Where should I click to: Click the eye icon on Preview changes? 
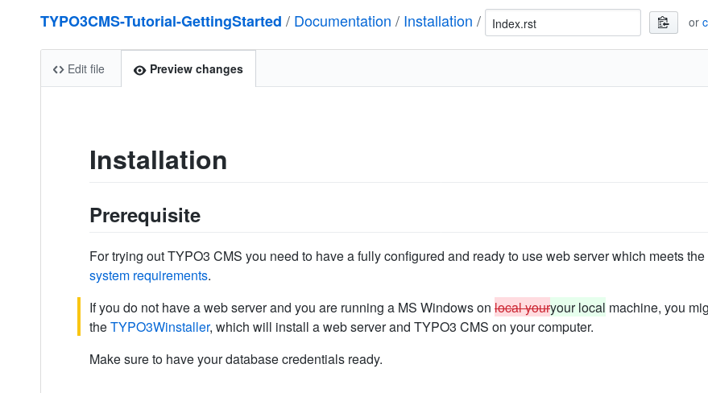pyautogui.click(x=139, y=70)
